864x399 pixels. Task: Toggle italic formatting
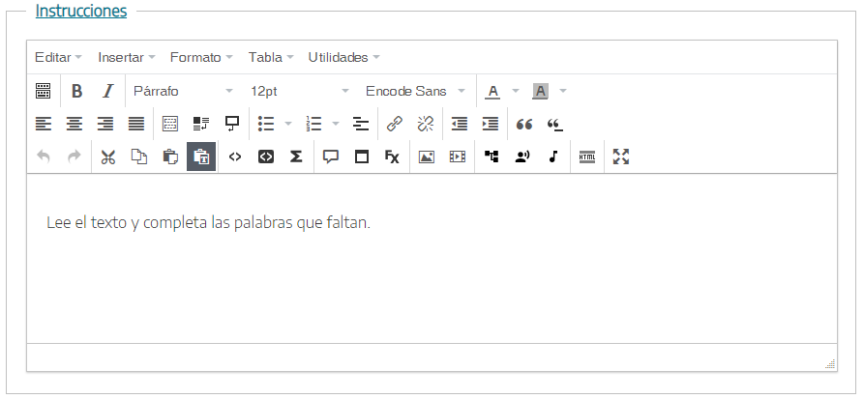click(x=108, y=91)
